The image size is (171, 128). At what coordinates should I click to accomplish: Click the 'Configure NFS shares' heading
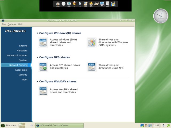(55, 57)
